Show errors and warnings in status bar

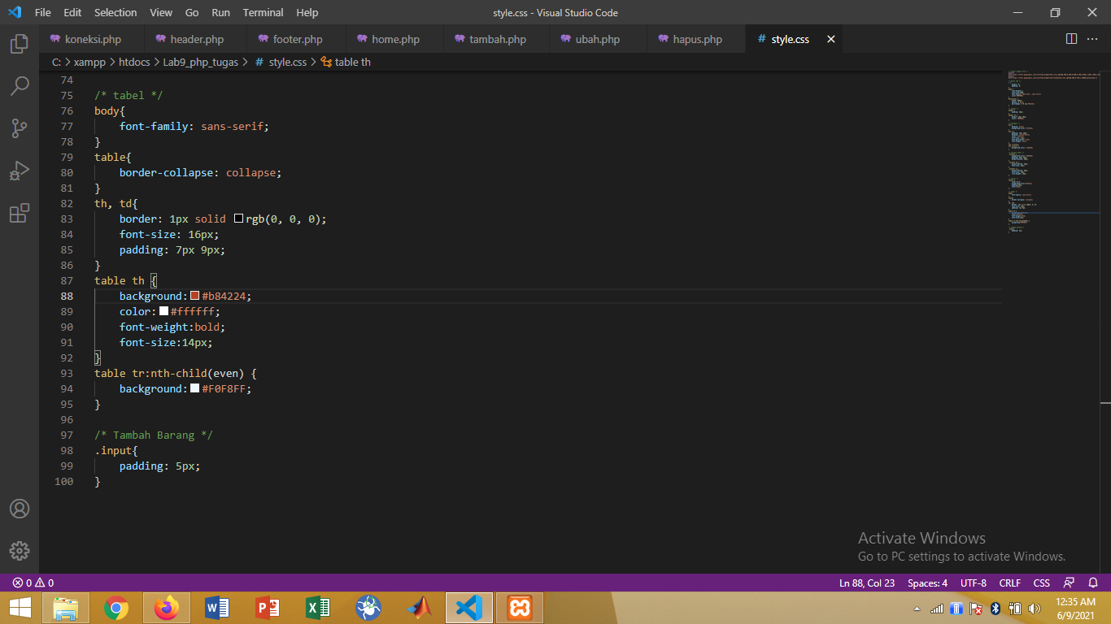(x=33, y=583)
